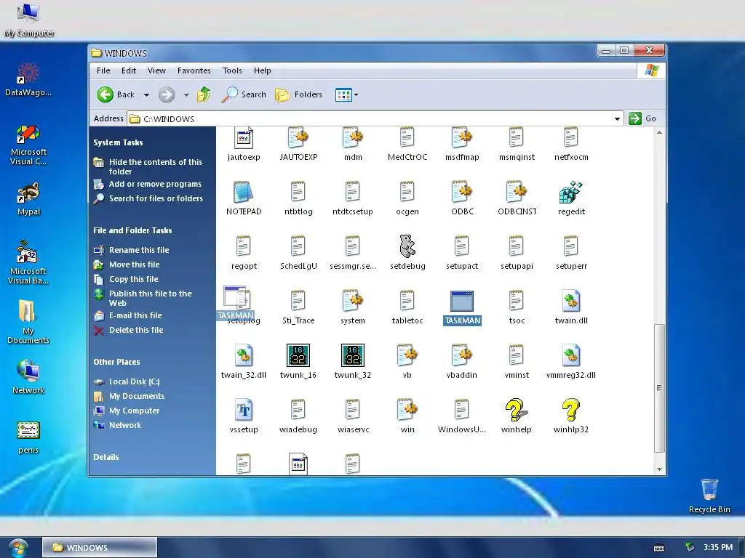
Task: Click the scrollbar up arrow
Action: tap(659, 132)
